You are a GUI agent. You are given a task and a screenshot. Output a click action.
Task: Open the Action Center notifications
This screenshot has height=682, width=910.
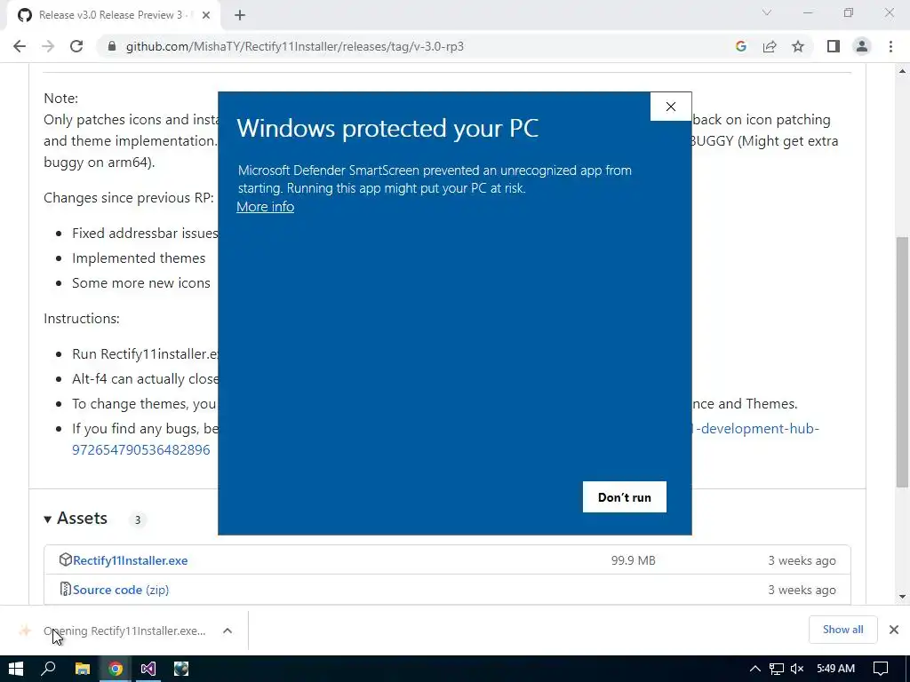(881, 669)
